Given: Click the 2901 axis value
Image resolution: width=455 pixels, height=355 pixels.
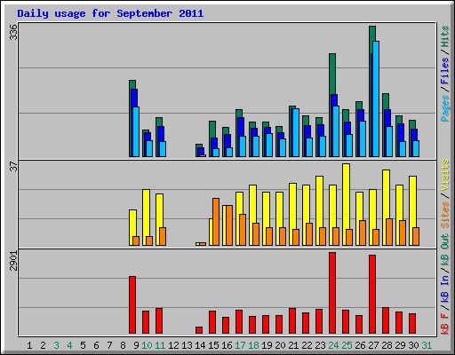Looking at the screenshot, I should tap(13, 261).
